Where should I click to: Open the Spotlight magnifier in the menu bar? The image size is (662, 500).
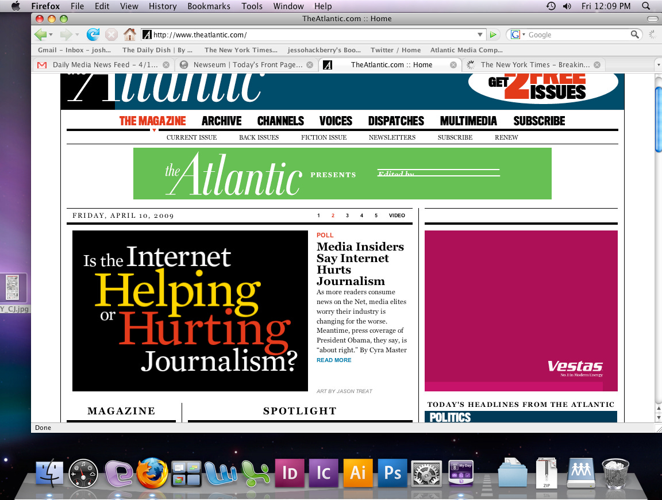coord(645,6)
